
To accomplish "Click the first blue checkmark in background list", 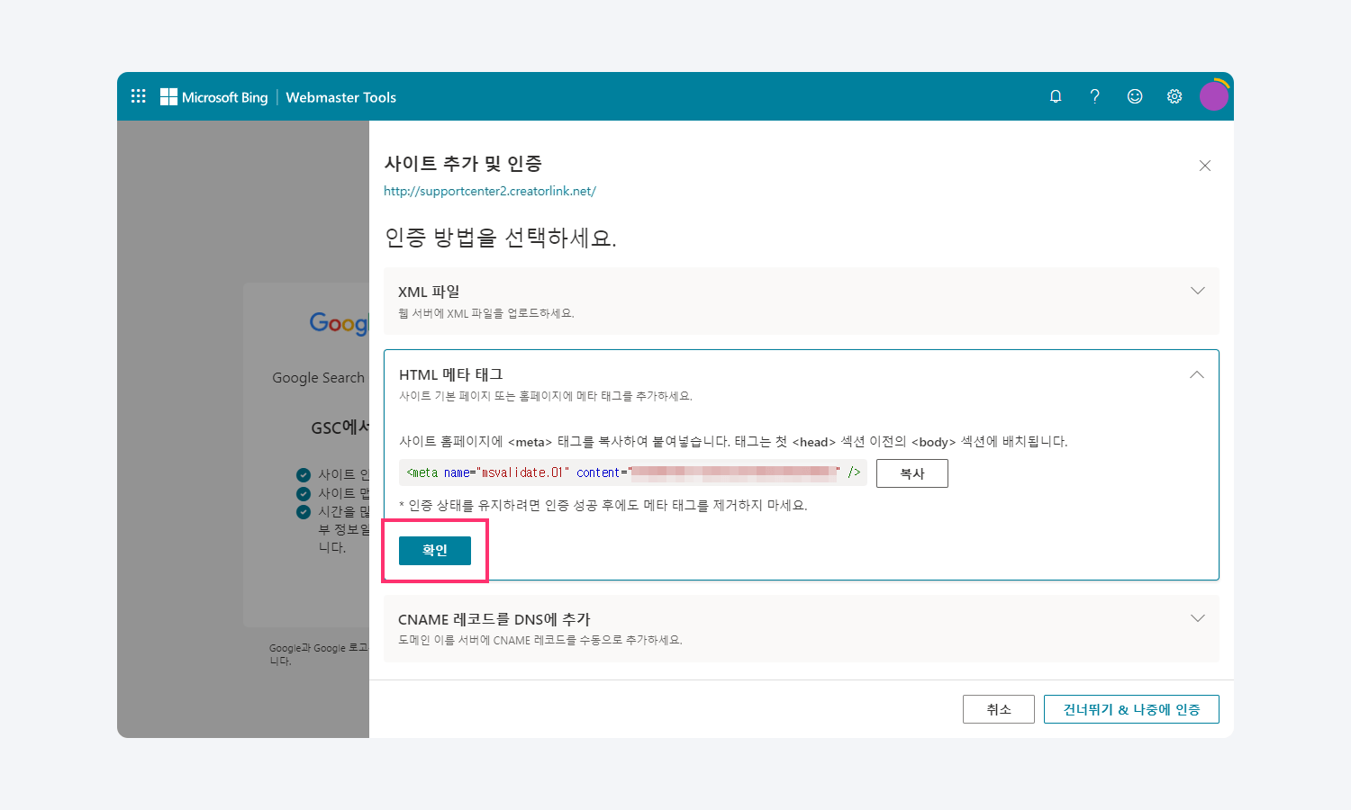I will (304, 474).
